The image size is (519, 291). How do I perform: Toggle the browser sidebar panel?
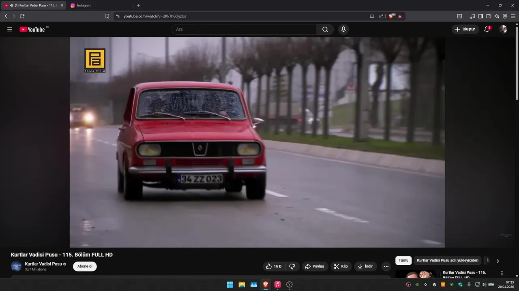(480, 16)
